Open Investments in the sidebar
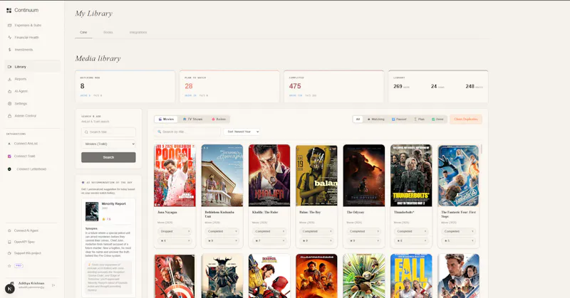This screenshot has width=570, height=298. (x=24, y=50)
